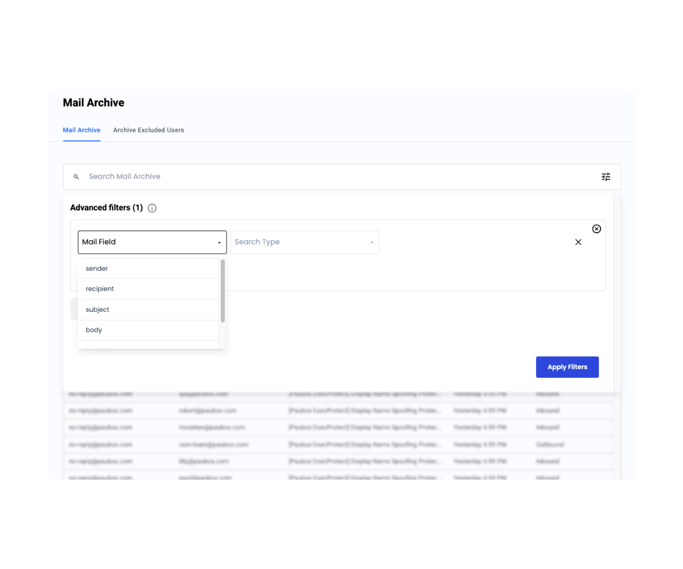The image size is (683, 569).
Task: Switch to the Mail Archive tab
Action: 81,130
